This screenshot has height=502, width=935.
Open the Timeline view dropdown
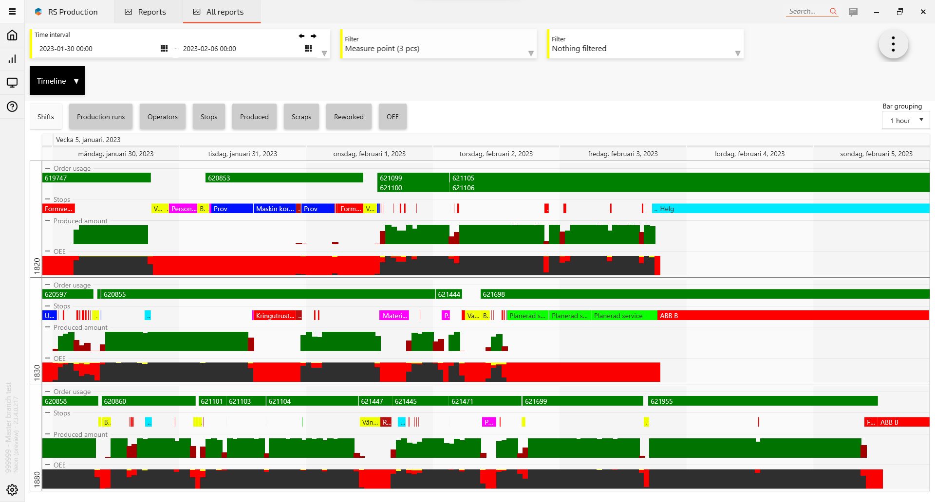coord(57,81)
